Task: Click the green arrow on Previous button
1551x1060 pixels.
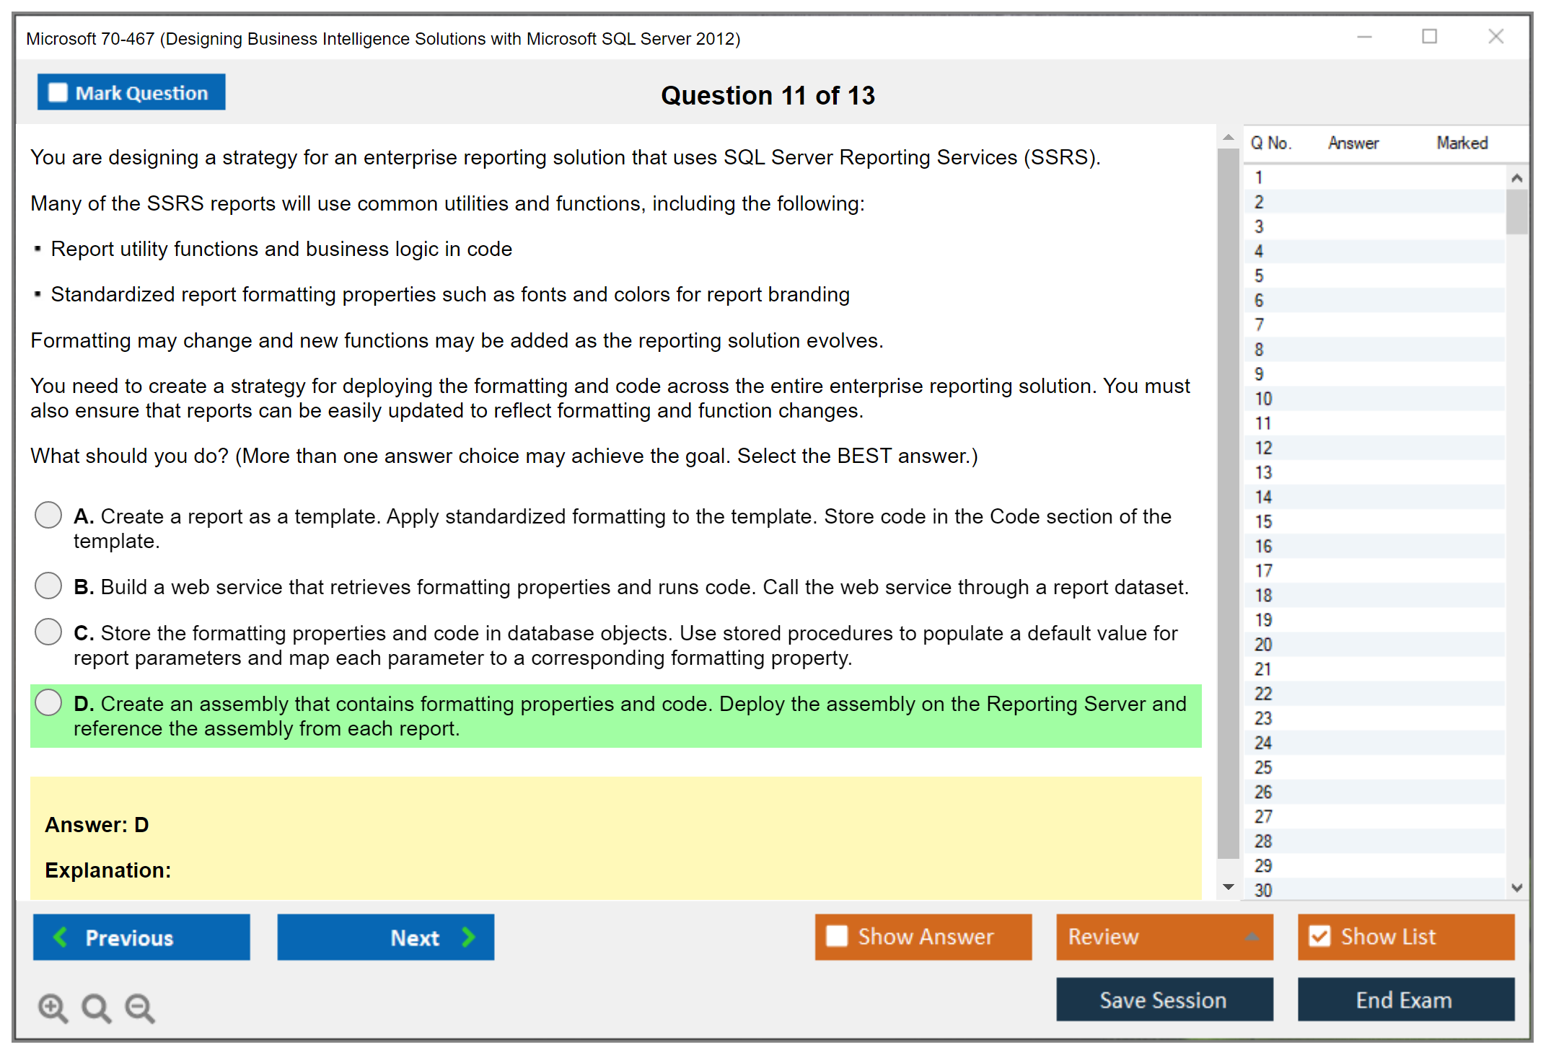Action: tap(61, 937)
